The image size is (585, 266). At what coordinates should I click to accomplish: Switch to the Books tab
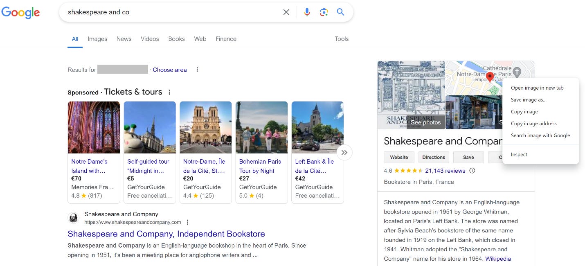[177, 39]
